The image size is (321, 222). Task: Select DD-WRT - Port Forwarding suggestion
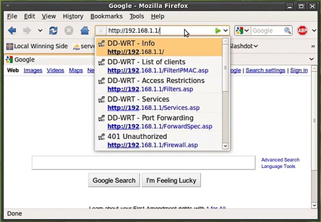pos(159,121)
